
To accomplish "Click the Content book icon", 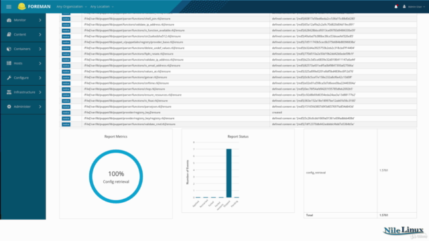I will tap(9, 34).
